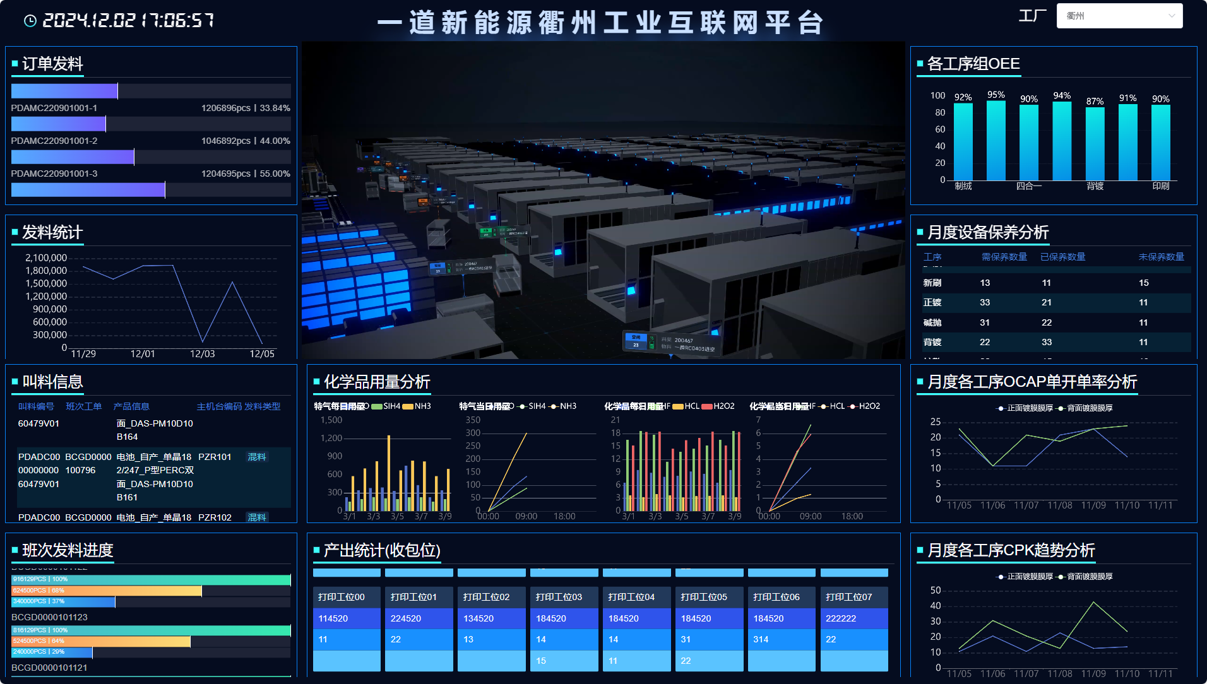Click the 1046892pcs | 44.00% order value

tap(246, 141)
